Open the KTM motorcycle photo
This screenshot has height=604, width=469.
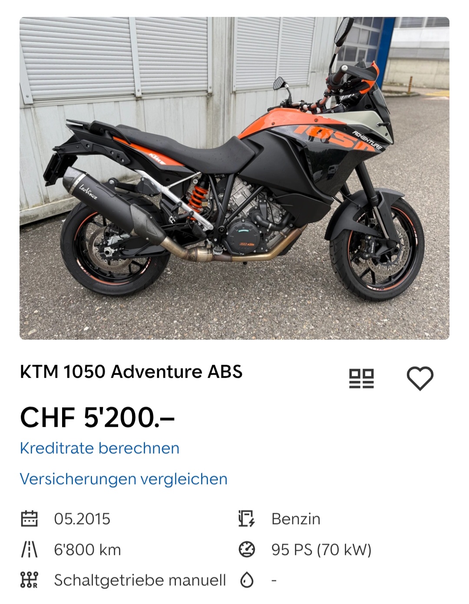pyautogui.click(x=234, y=178)
